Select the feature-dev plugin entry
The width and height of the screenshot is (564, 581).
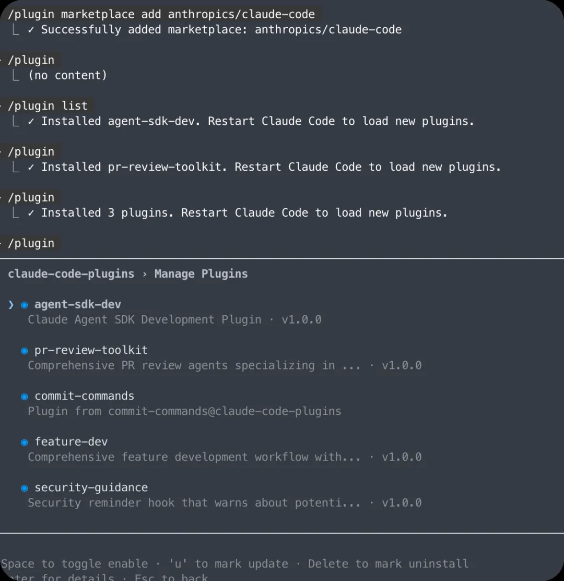[71, 442]
